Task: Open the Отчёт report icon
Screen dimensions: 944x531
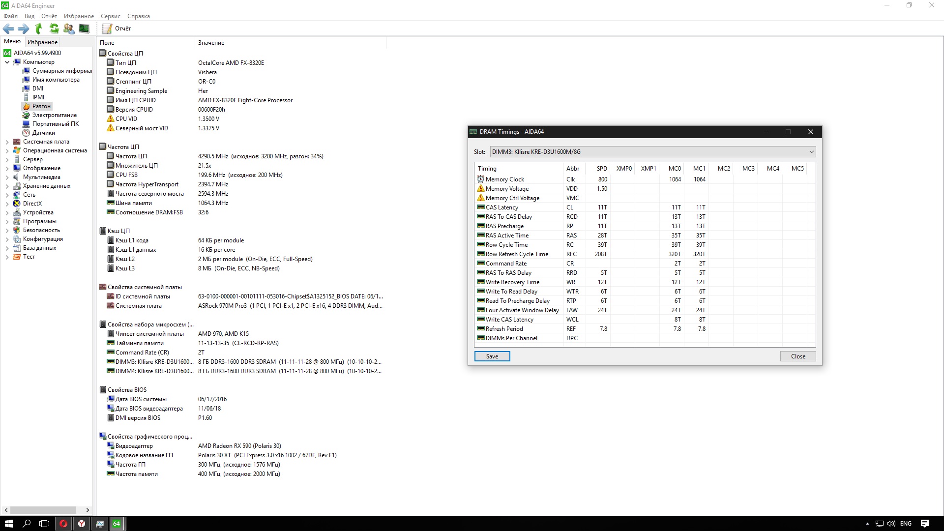Action: click(x=107, y=29)
